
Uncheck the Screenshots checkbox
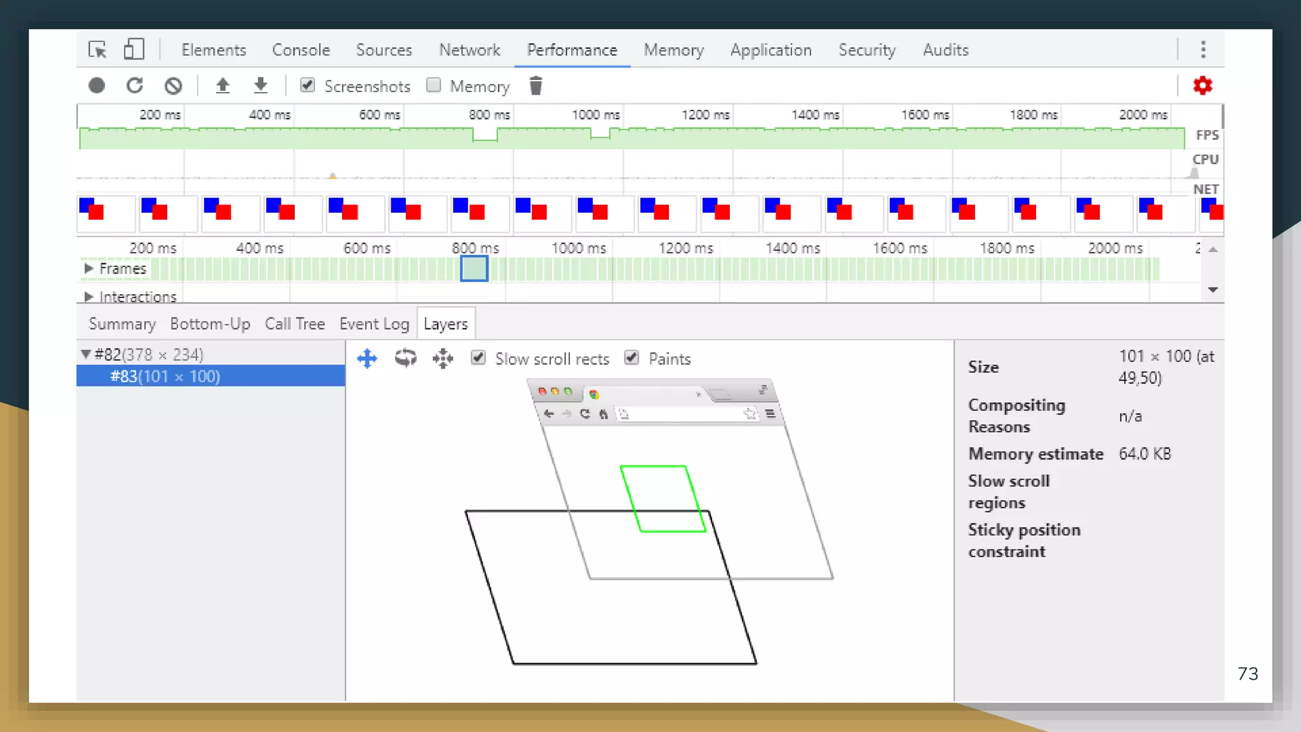tap(307, 85)
